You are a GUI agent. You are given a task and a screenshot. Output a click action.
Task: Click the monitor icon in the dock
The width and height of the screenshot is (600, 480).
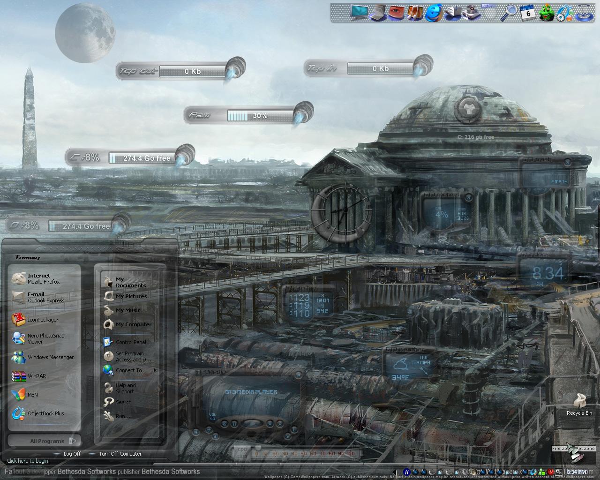(x=360, y=13)
